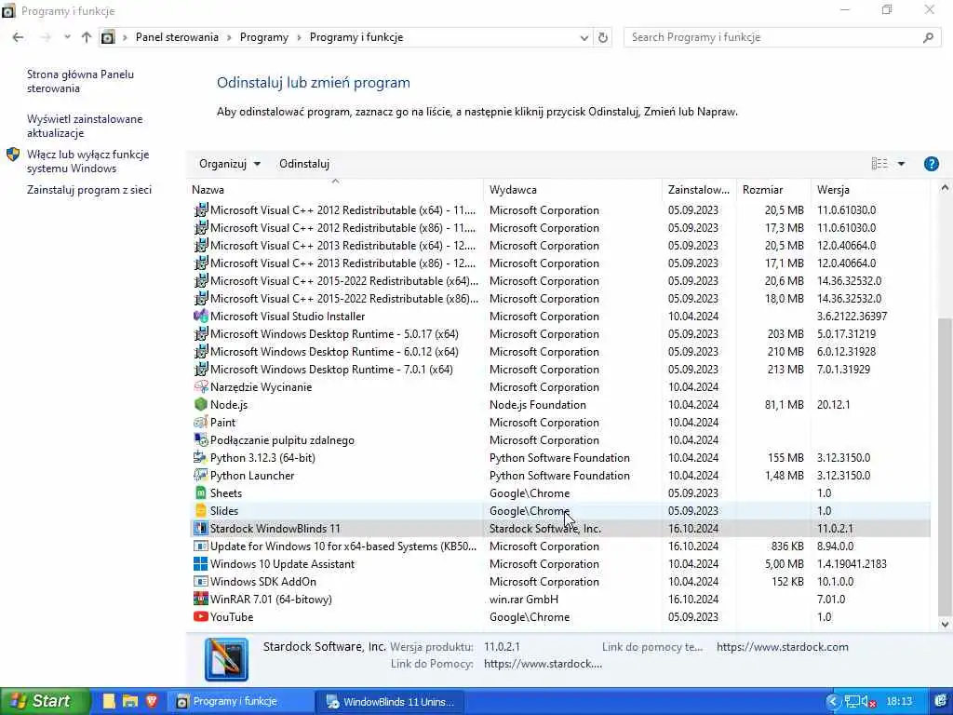This screenshot has width=953, height=715.
Task: Click the Paint program icon
Action: pos(201,422)
